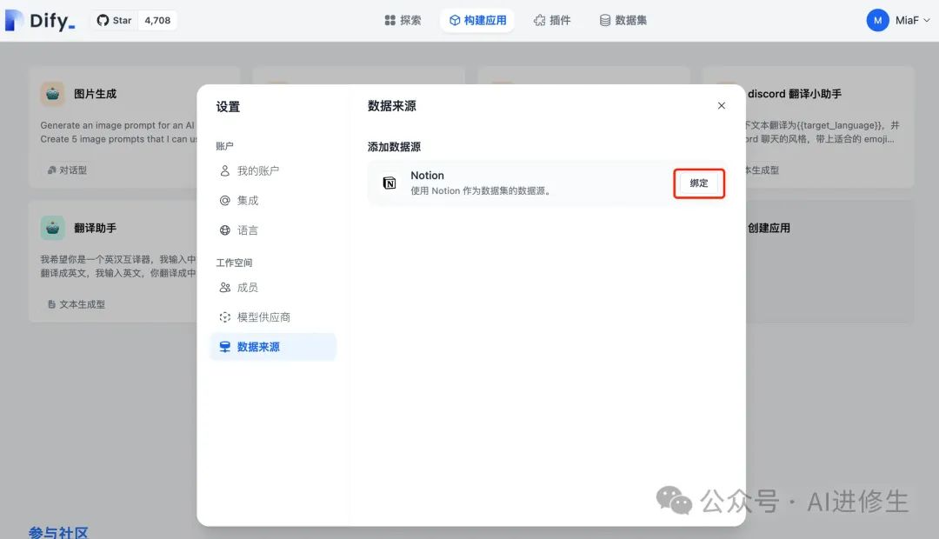Click the 探索 grid icon
939x539 pixels.
(x=390, y=20)
